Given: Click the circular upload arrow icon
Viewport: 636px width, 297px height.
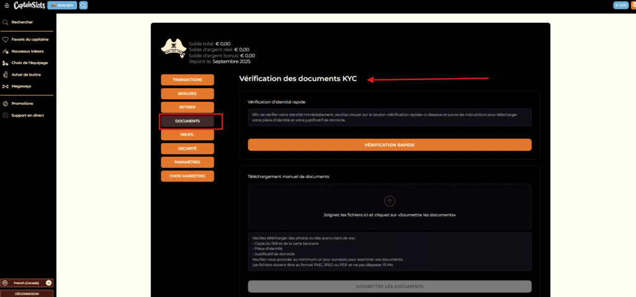Looking at the screenshot, I should (x=389, y=200).
